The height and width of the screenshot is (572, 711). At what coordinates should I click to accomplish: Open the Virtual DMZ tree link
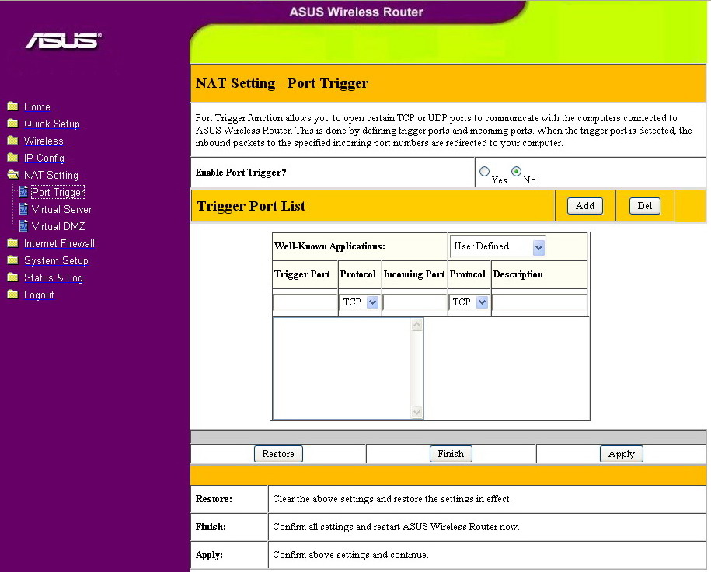(58, 226)
